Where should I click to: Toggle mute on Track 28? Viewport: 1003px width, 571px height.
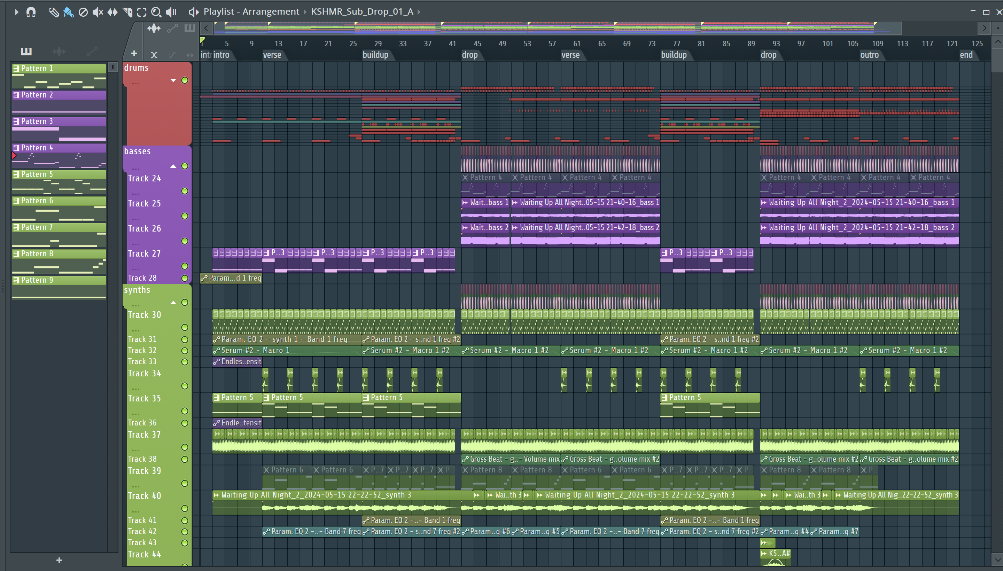tap(185, 279)
